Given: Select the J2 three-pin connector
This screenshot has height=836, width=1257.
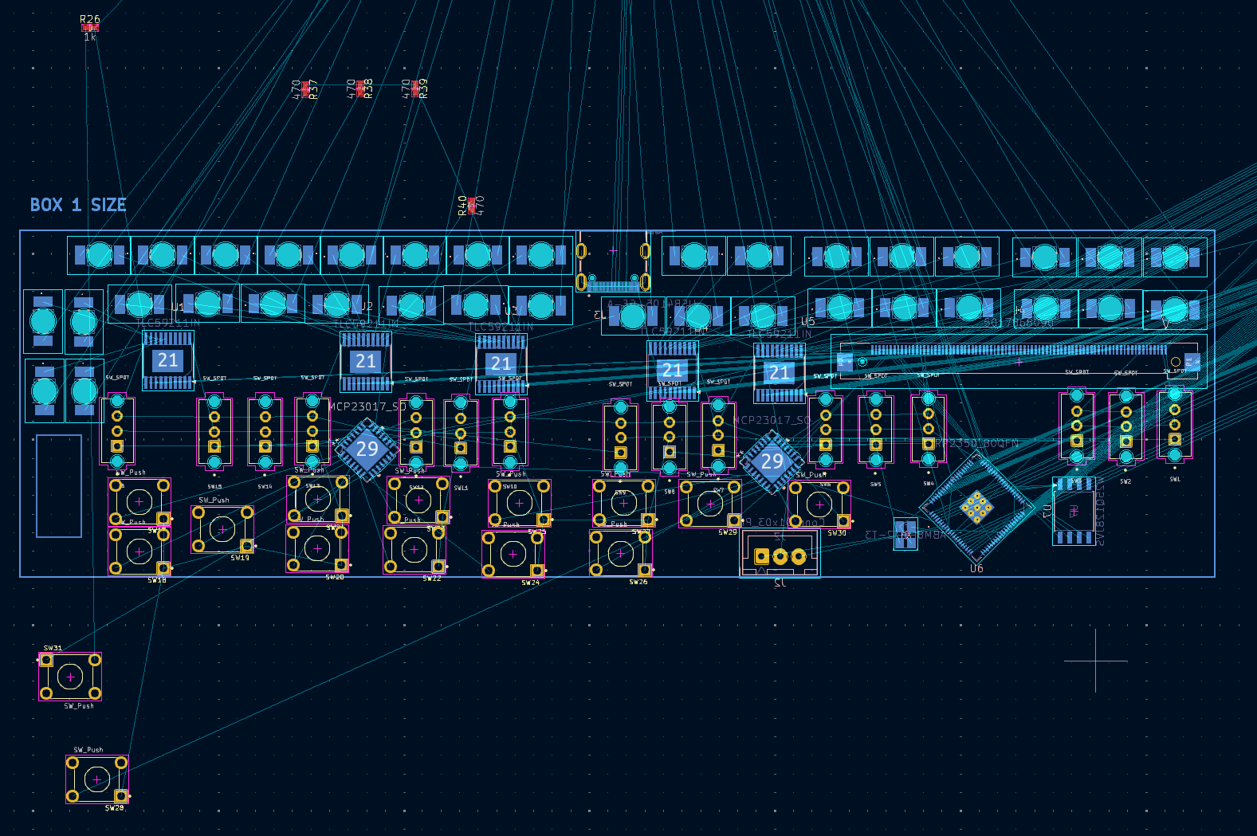Looking at the screenshot, I should click(780, 555).
